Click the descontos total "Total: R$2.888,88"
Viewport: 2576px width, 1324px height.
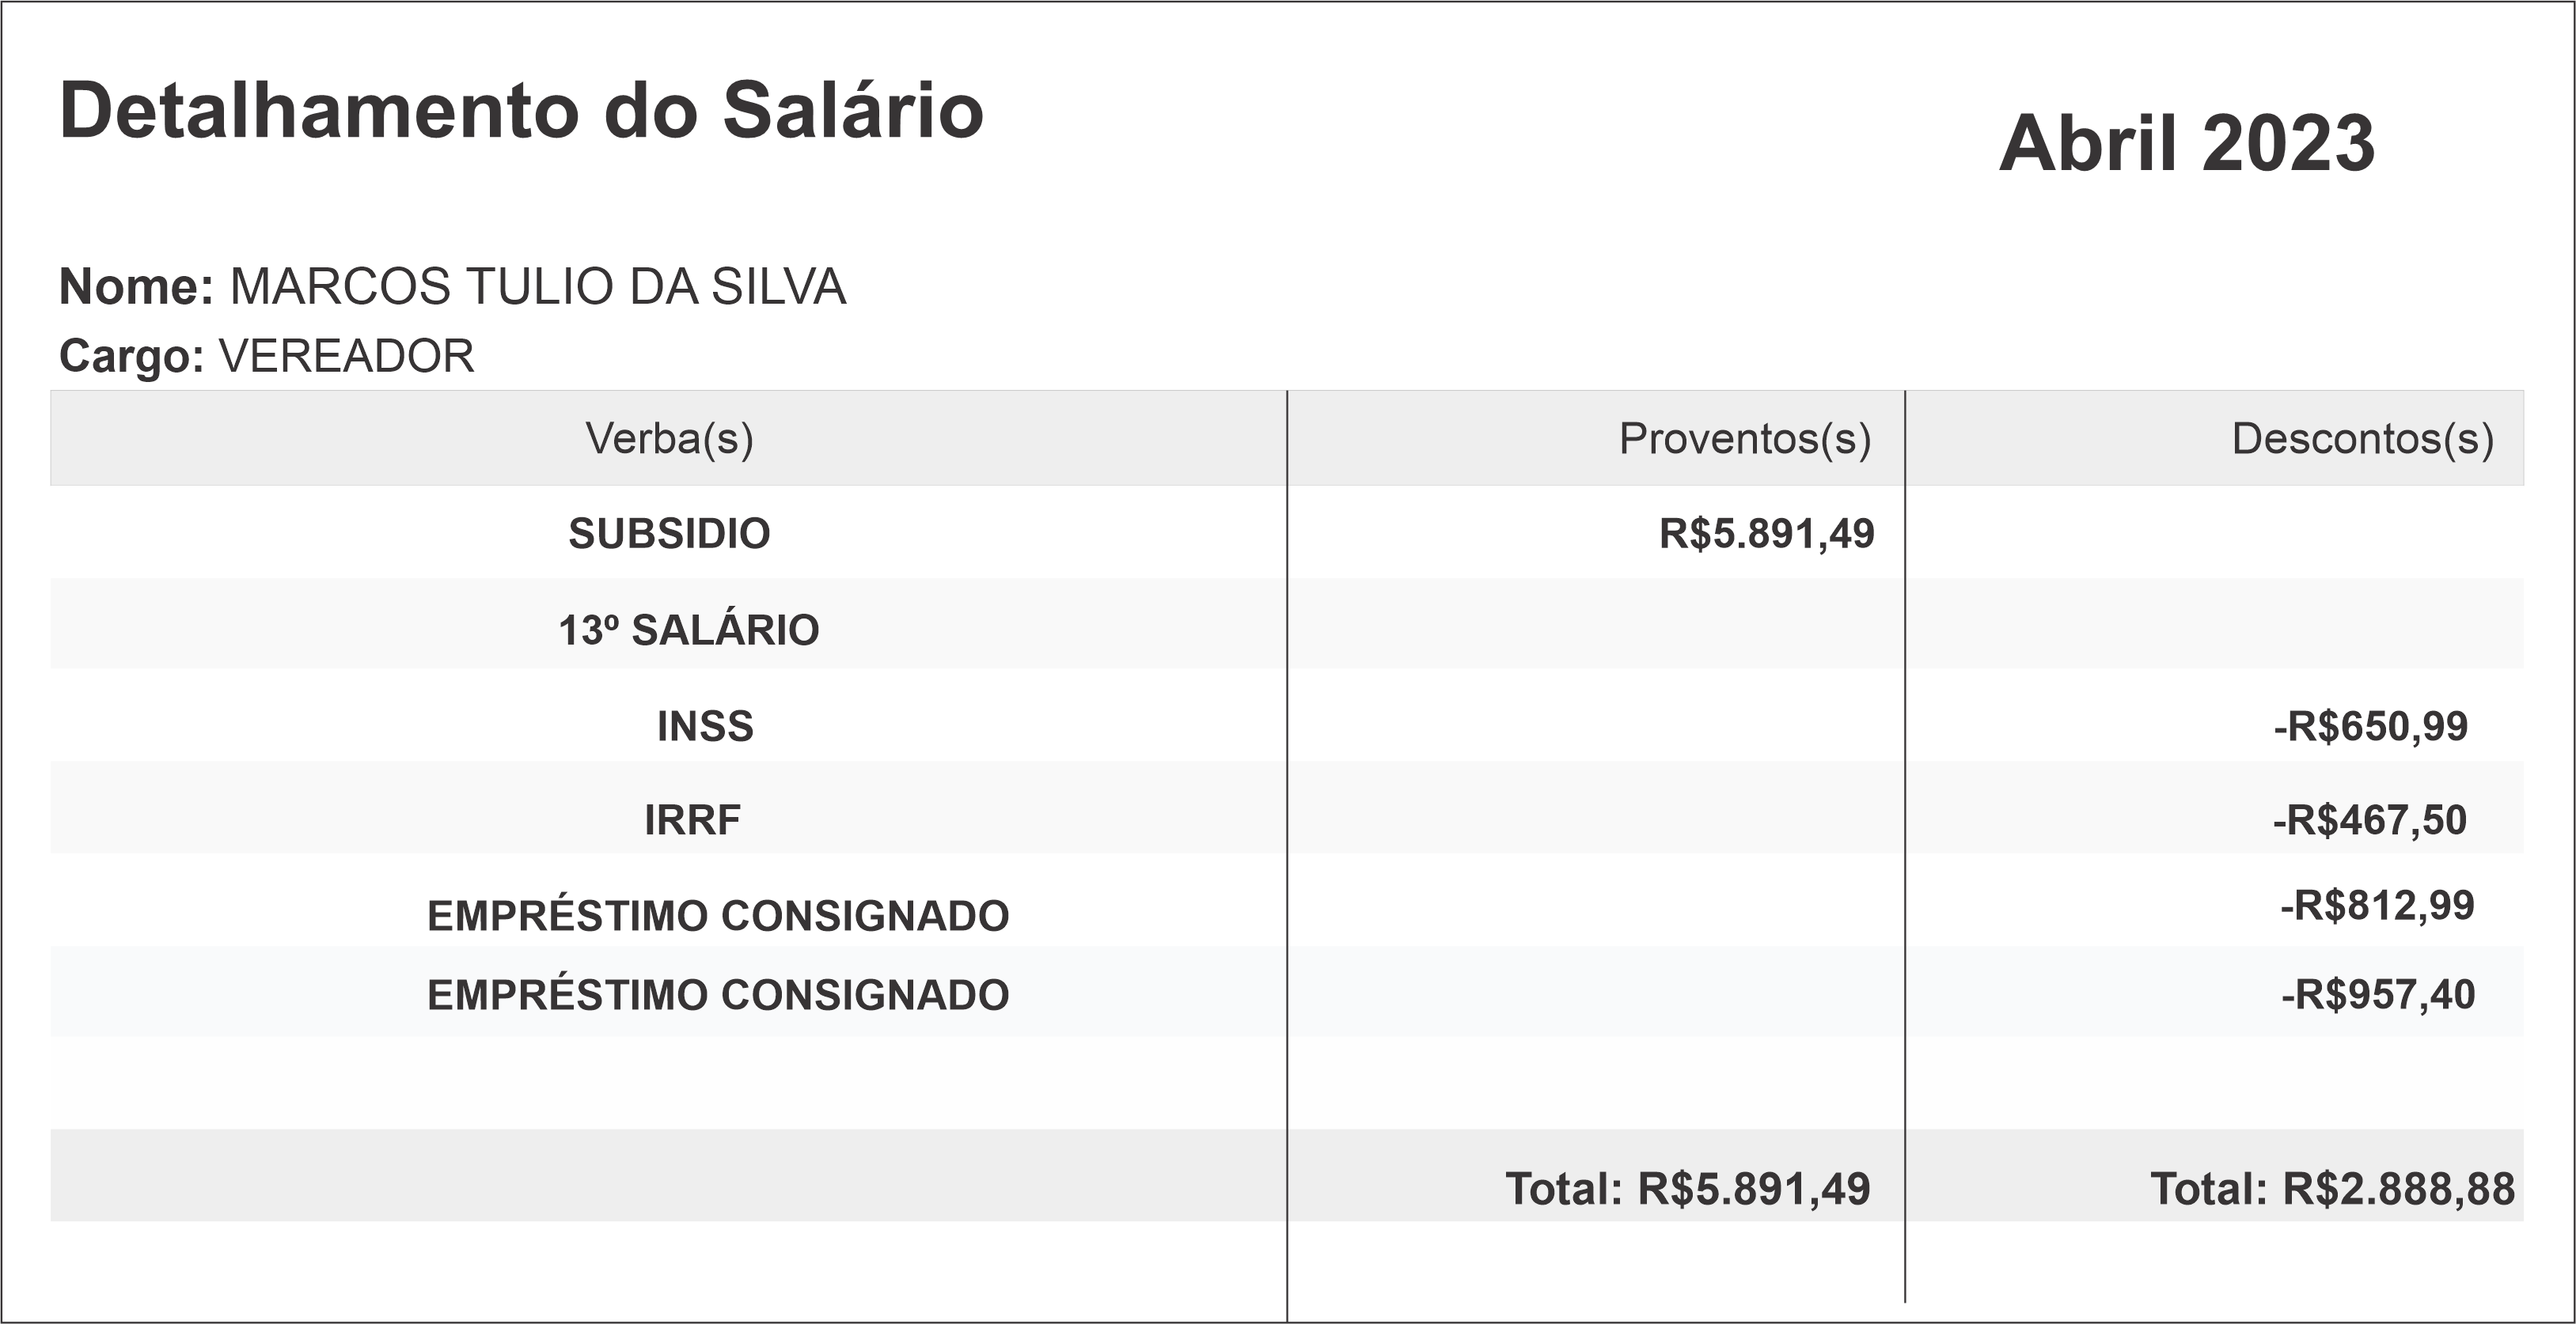tap(2332, 1189)
